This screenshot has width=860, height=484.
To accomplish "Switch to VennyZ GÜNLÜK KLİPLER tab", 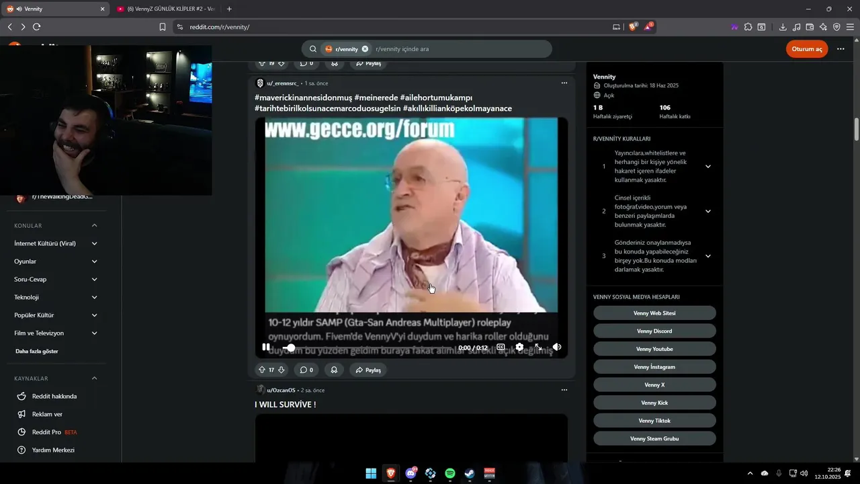I will tap(165, 9).
